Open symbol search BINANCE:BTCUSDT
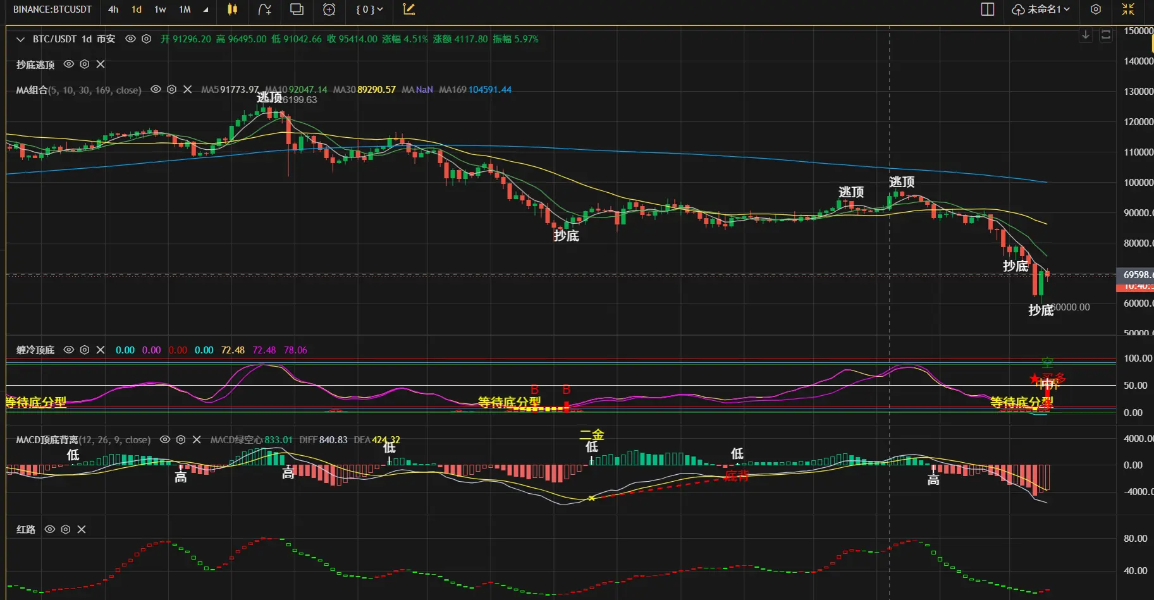The width and height of the screenshot is (1154, 600). pyautogui.click(x=52, y=9)
